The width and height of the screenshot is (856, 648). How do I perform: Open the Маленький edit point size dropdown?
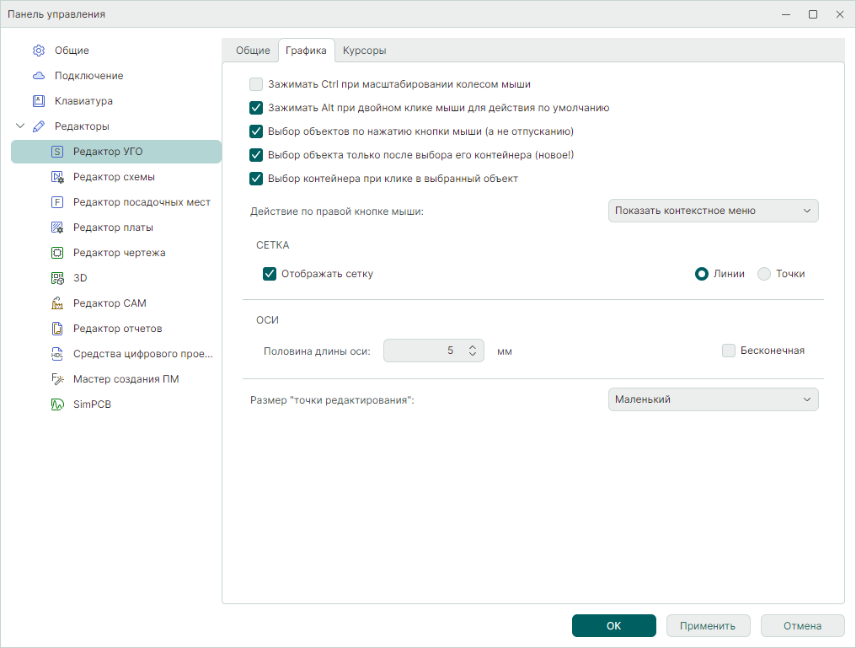[x=713, y=399]
